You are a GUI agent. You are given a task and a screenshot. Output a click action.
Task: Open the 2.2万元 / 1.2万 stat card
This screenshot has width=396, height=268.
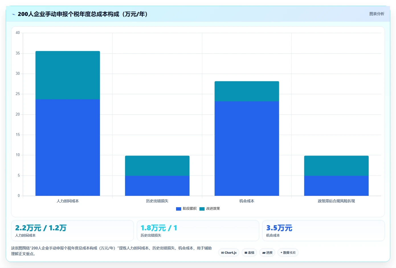72,231
